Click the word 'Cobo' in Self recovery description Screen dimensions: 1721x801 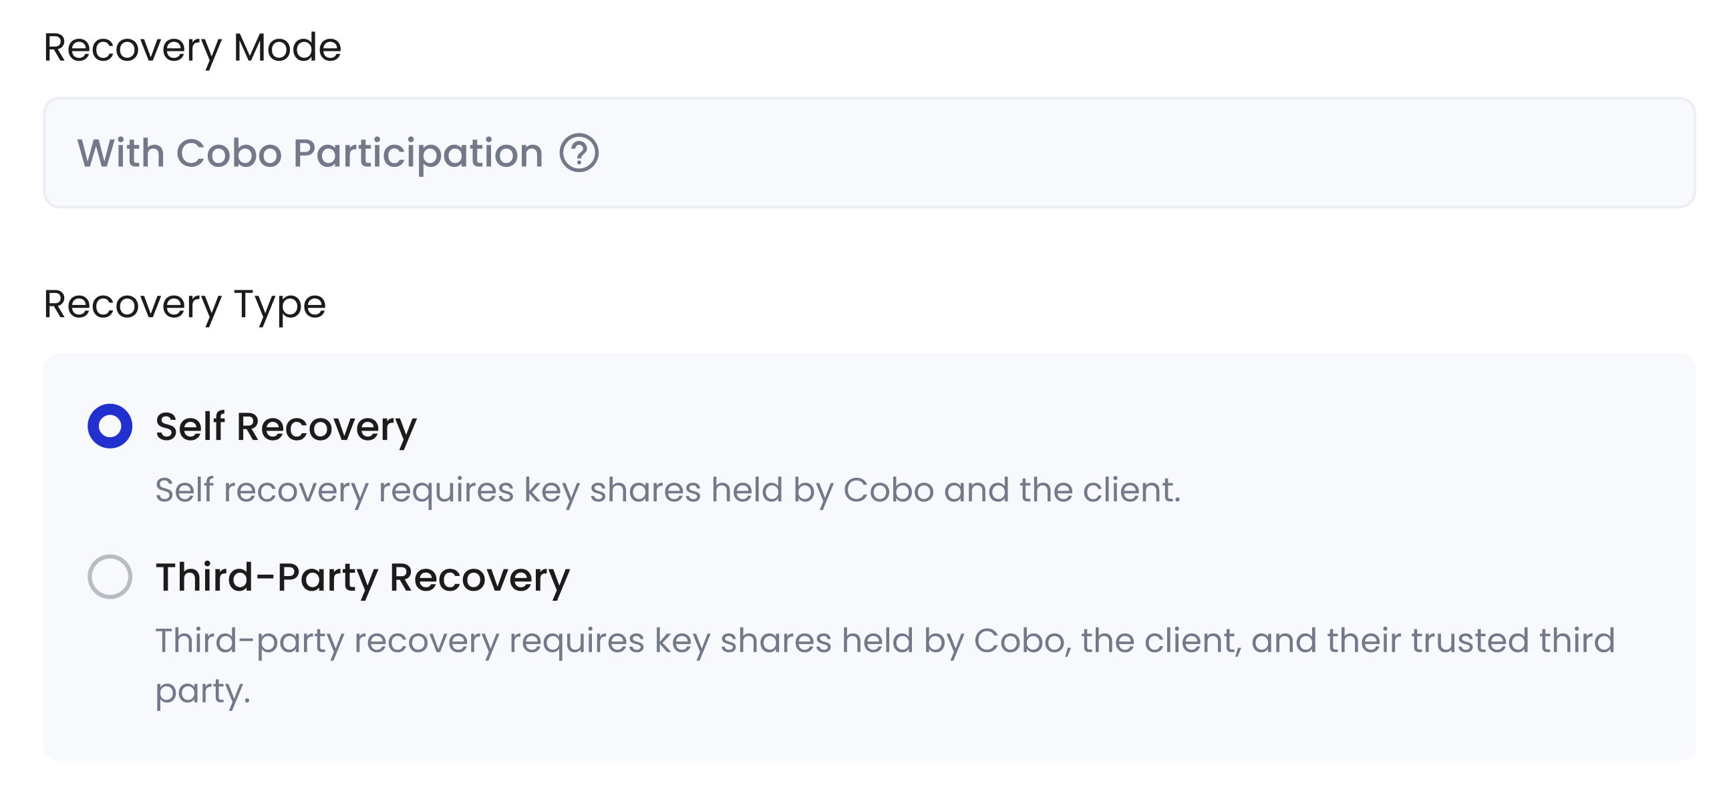coord(889,490)
